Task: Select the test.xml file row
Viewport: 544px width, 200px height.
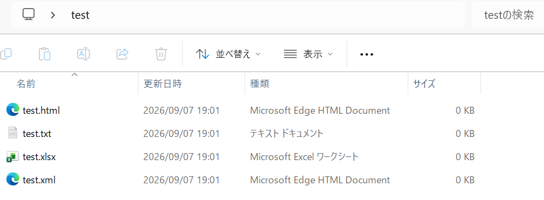Action: tap(240, 180)
